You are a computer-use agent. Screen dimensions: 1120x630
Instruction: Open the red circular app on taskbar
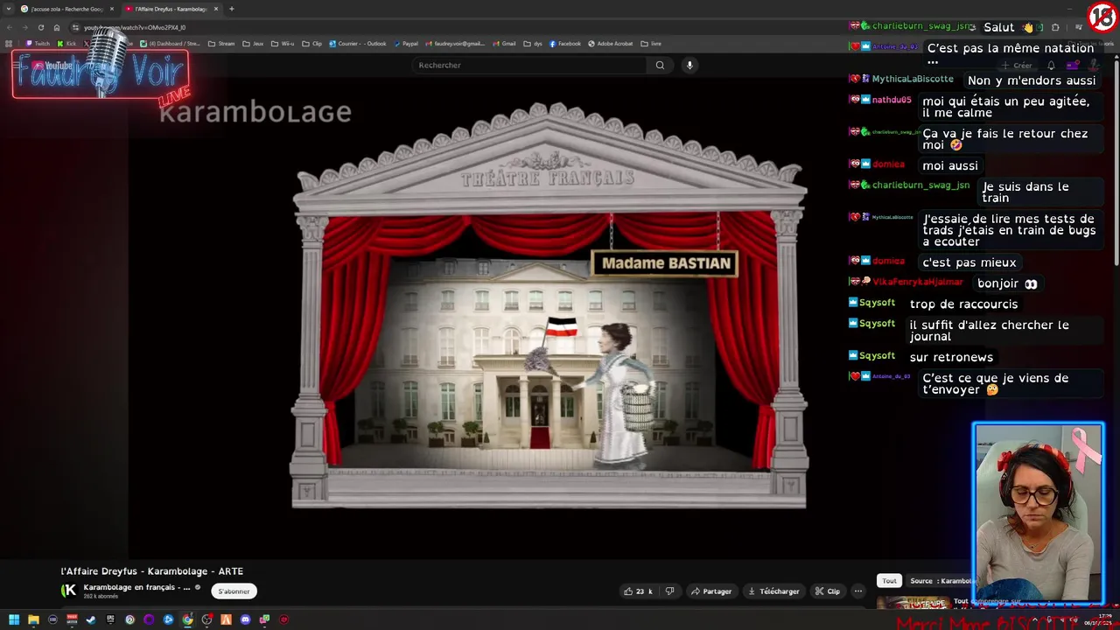[283, 619]
